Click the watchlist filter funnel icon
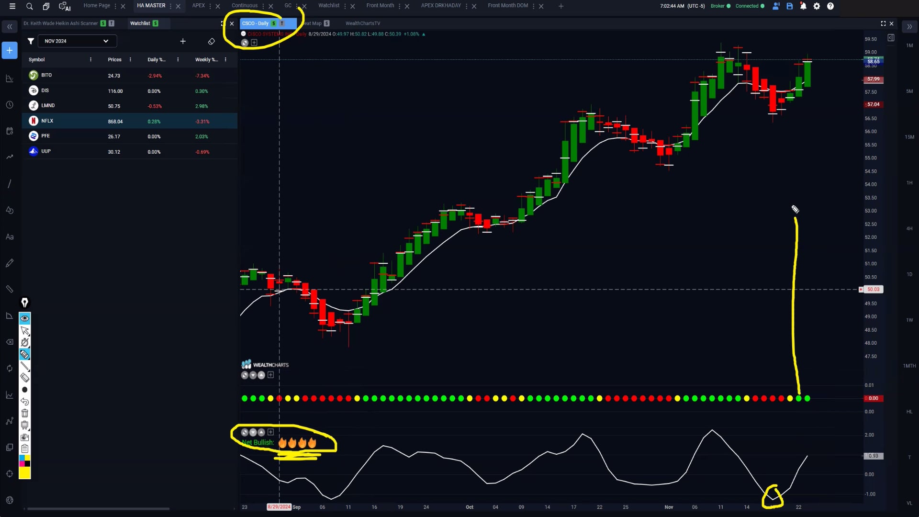Viewport: 919px width, 517px height. [x=31, y=41]
